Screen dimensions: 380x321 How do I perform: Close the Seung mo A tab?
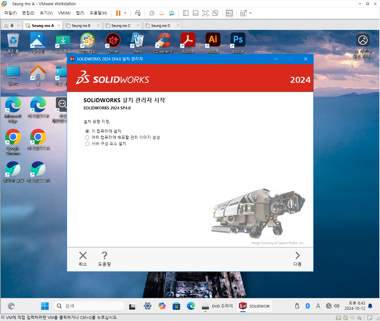coord(59,25)
